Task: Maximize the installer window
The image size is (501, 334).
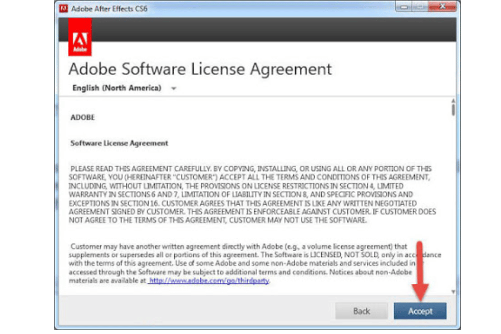Action: [421, 8]
